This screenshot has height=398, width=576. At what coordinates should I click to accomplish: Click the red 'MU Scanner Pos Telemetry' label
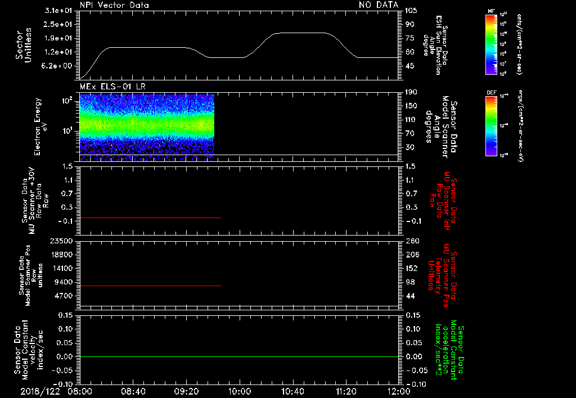(x=442, y=275)
